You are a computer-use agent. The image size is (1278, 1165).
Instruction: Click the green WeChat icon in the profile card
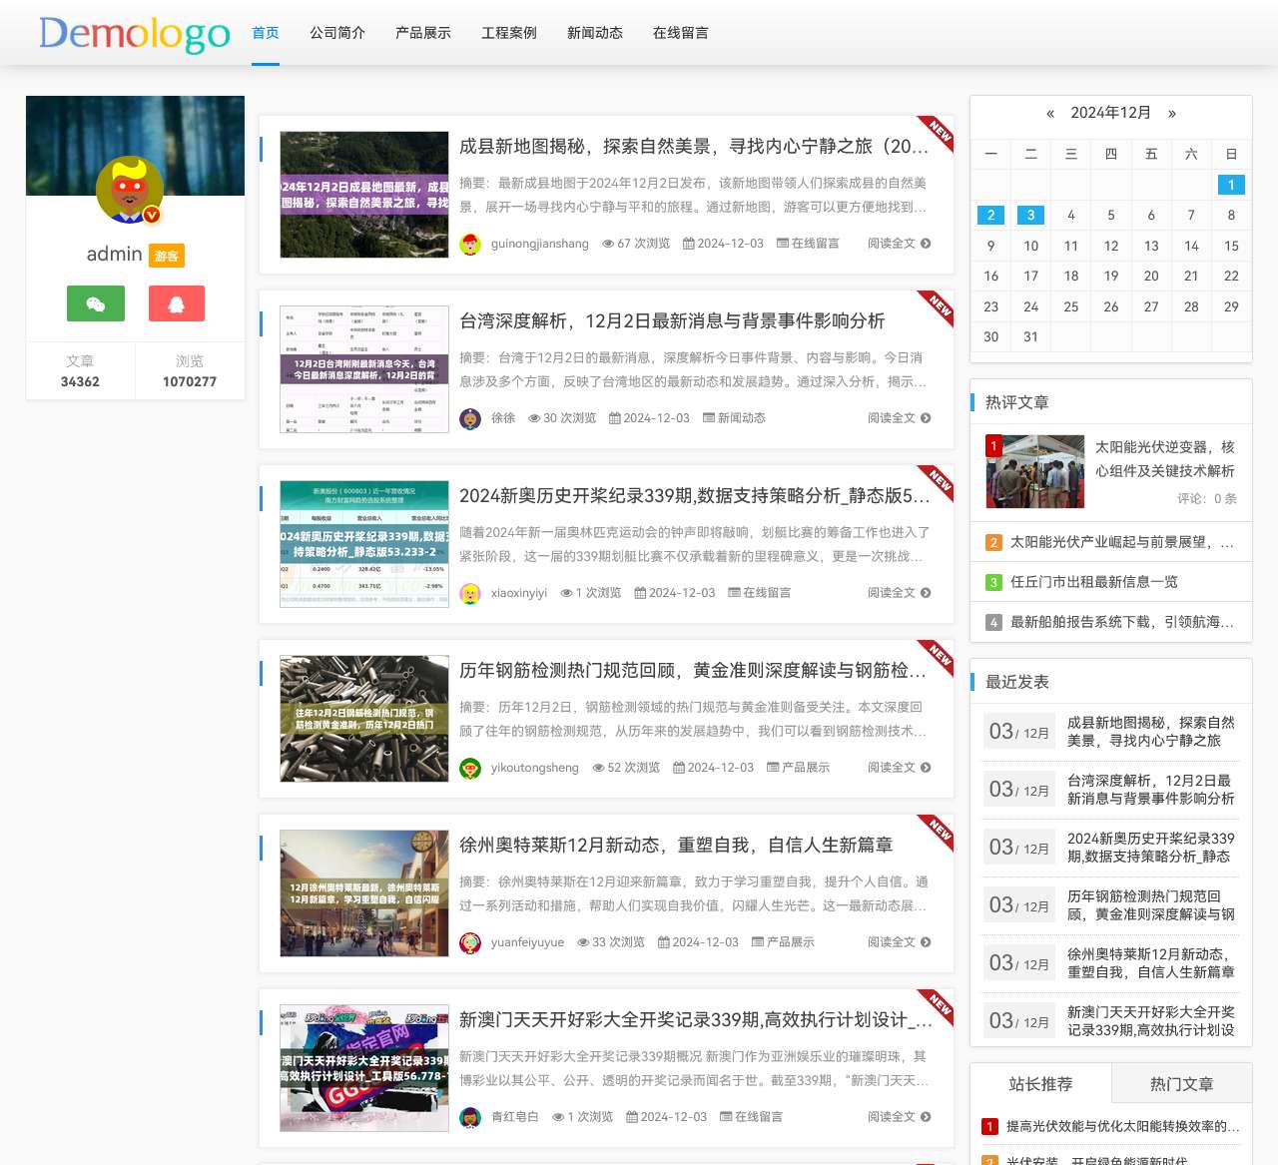[x=95, y=303]
